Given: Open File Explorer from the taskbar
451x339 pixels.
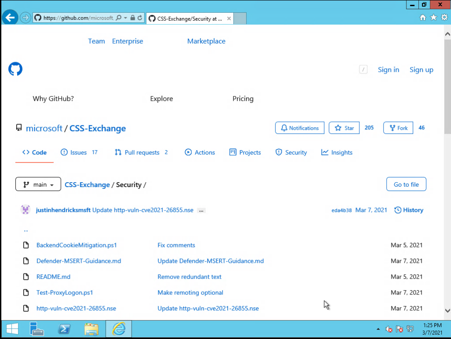Looking at the screenshot, I should 92,329.
